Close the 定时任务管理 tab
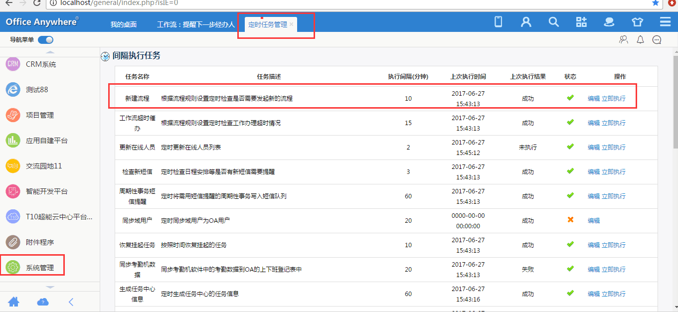 coord(292,24)
